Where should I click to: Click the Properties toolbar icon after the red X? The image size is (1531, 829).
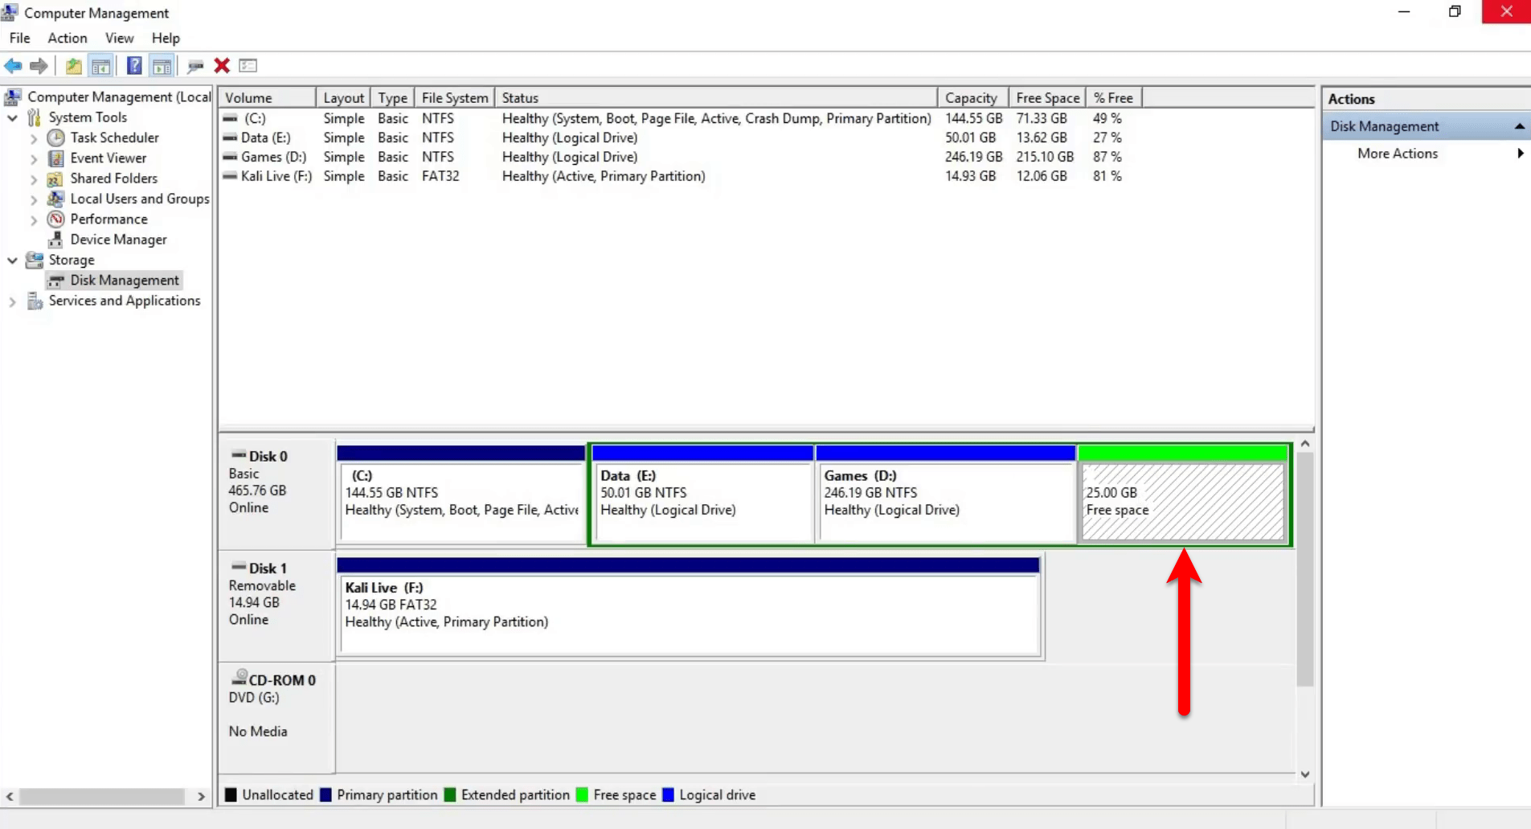pyautogui.click(x=248, y=66)
